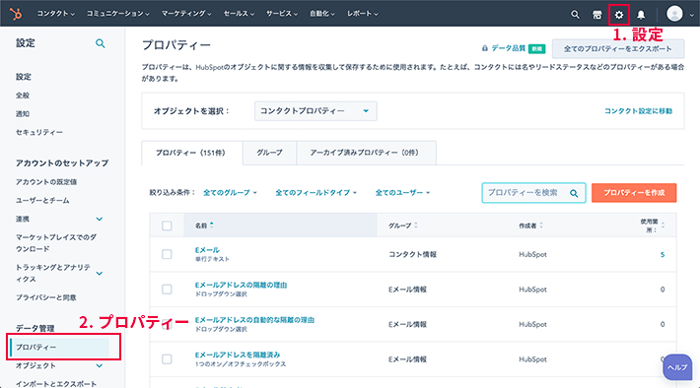Click the sidebar settings search icon
Viewport: 700px width, 388px height.
(x=100, y=43)
